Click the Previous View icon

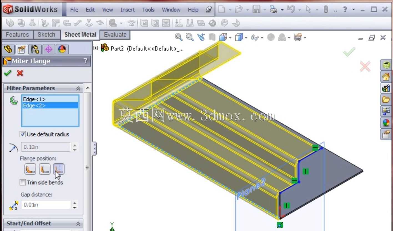[x=201, y=37]
